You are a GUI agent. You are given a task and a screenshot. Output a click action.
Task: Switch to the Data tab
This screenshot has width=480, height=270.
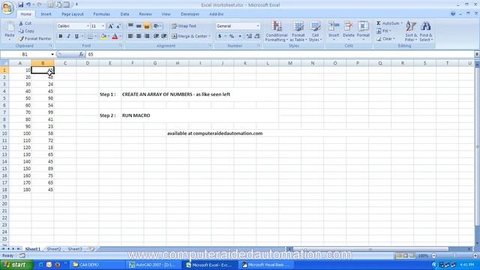(124, 14)
